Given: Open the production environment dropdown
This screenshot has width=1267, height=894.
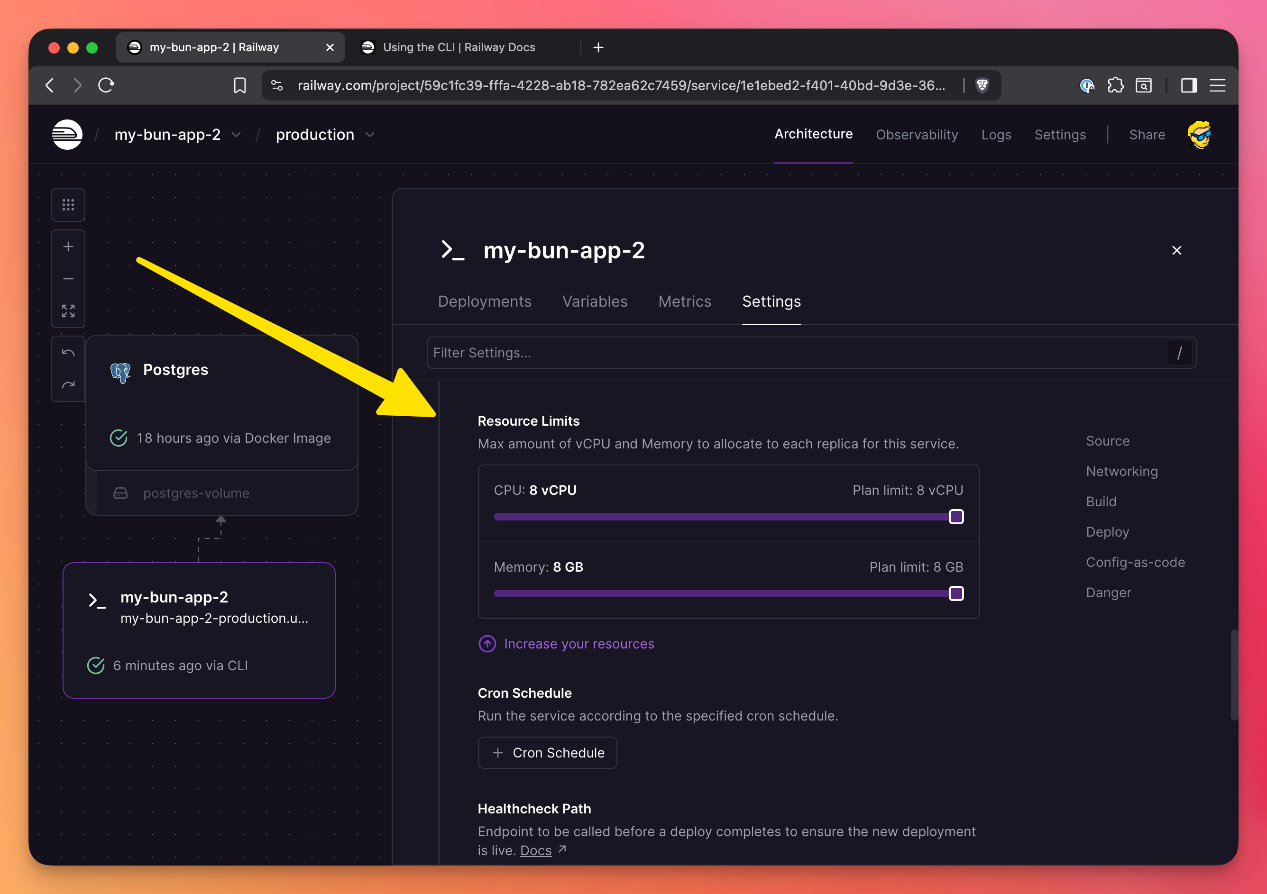Looking at the screenshot, I should [370, 135].
